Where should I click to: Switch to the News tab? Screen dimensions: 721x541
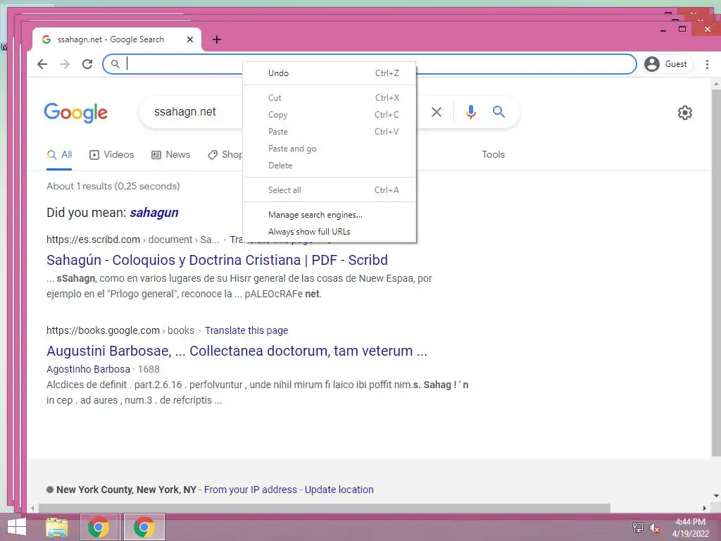click(170, 155)
